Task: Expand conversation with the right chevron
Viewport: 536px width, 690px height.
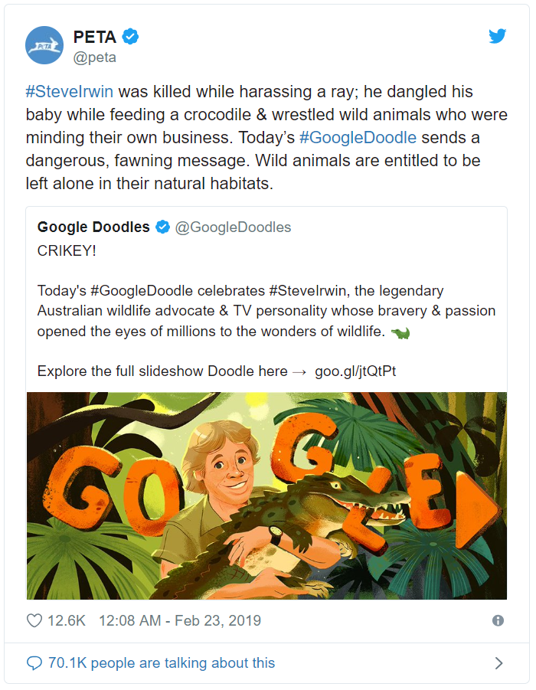Action: [498, 663]
